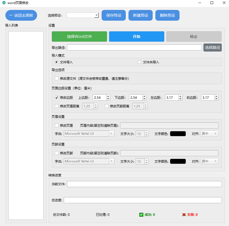Click the green 成功 checkmark icon
Viewport: 229px width, 226px height.
click(x=141, y=214)
